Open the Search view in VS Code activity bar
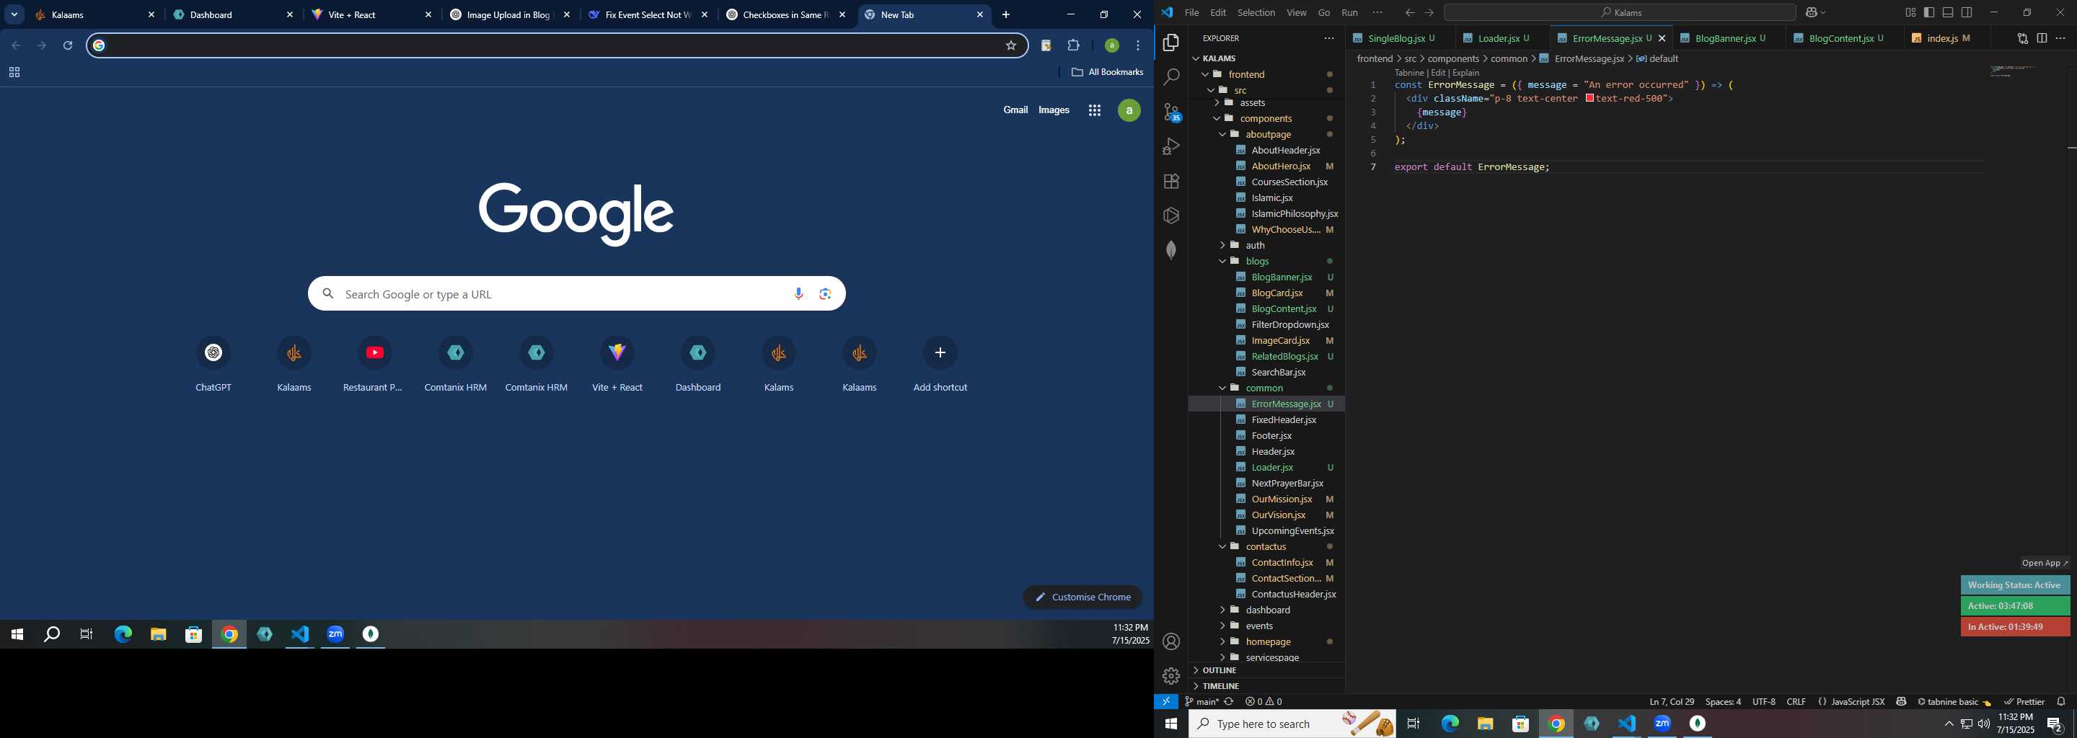Viewport: 2077px width, 738px height. [1170, 77]
